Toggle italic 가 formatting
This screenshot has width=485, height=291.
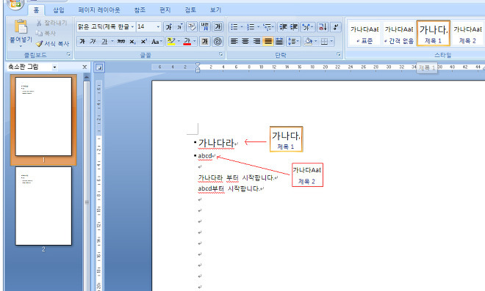point(93,41)
